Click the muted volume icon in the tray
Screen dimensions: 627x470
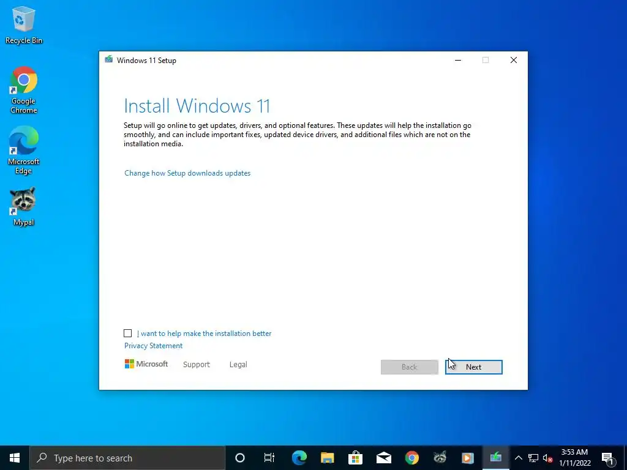pos(547,458)
